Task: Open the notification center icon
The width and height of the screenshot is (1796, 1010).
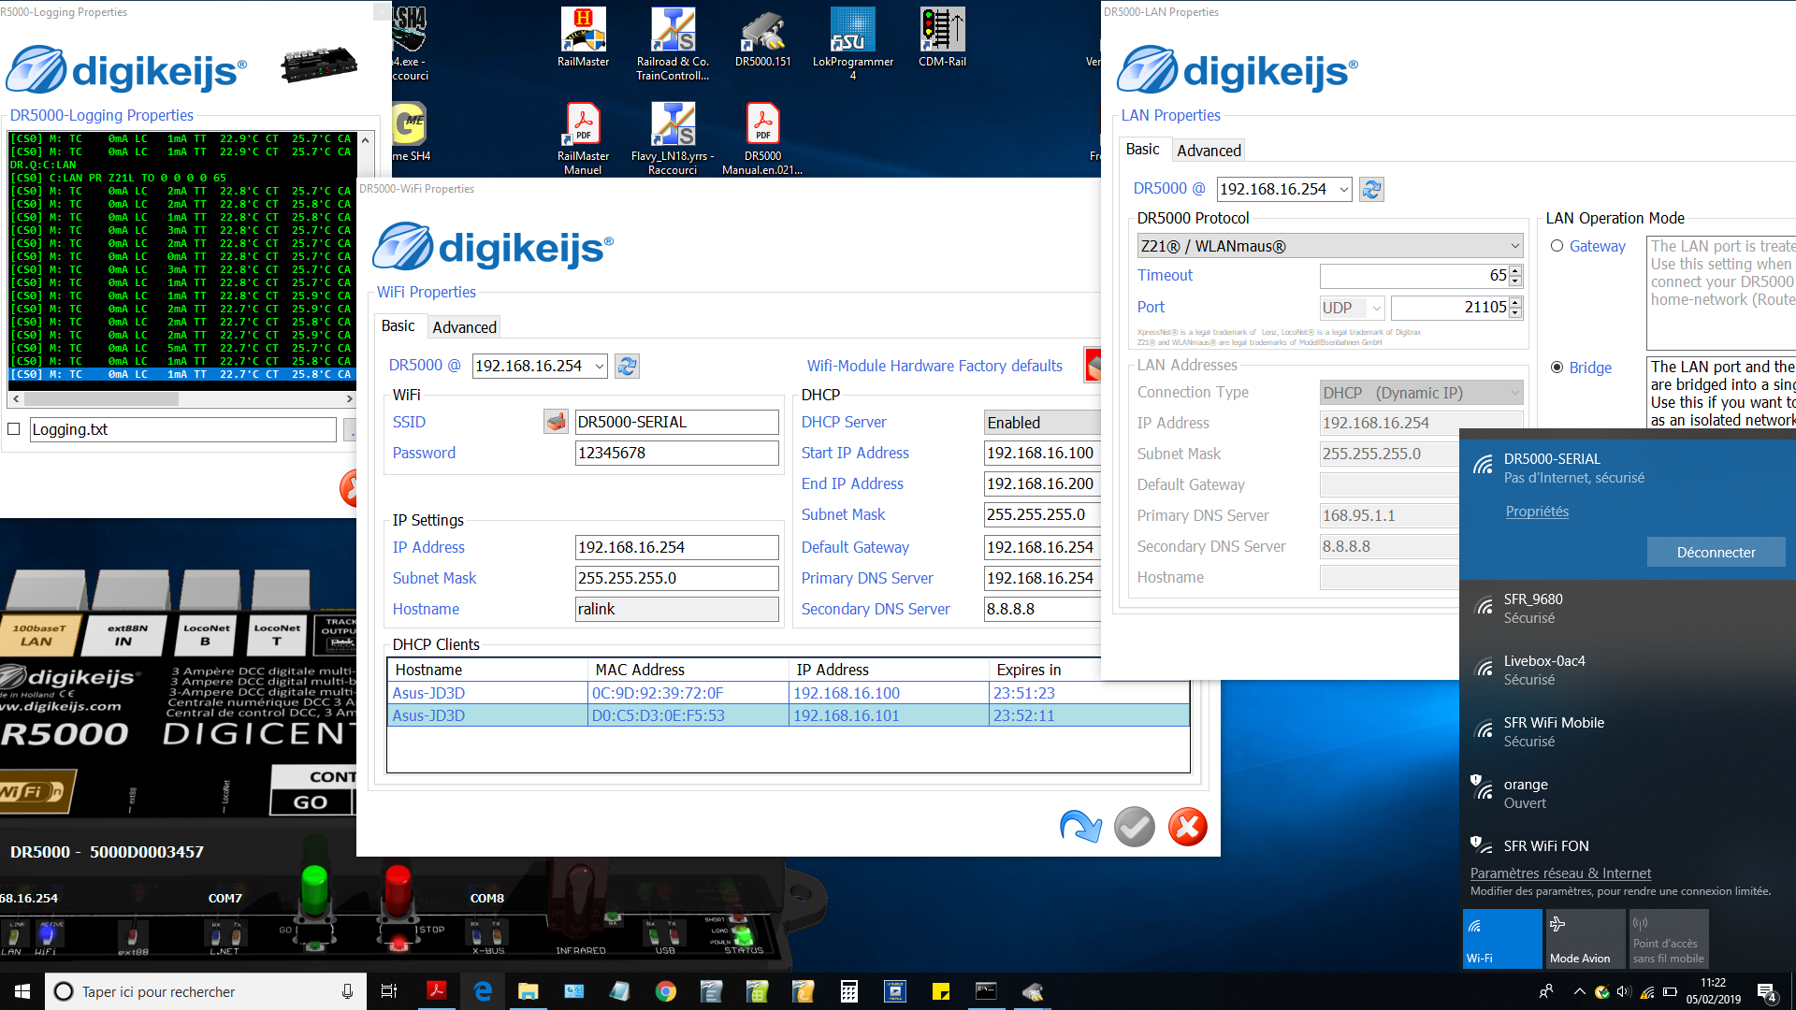Action: click(1767, 992)
